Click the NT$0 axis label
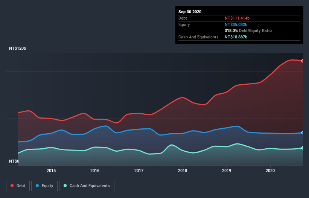Viewport: 309px width, 198px height. 14,161
